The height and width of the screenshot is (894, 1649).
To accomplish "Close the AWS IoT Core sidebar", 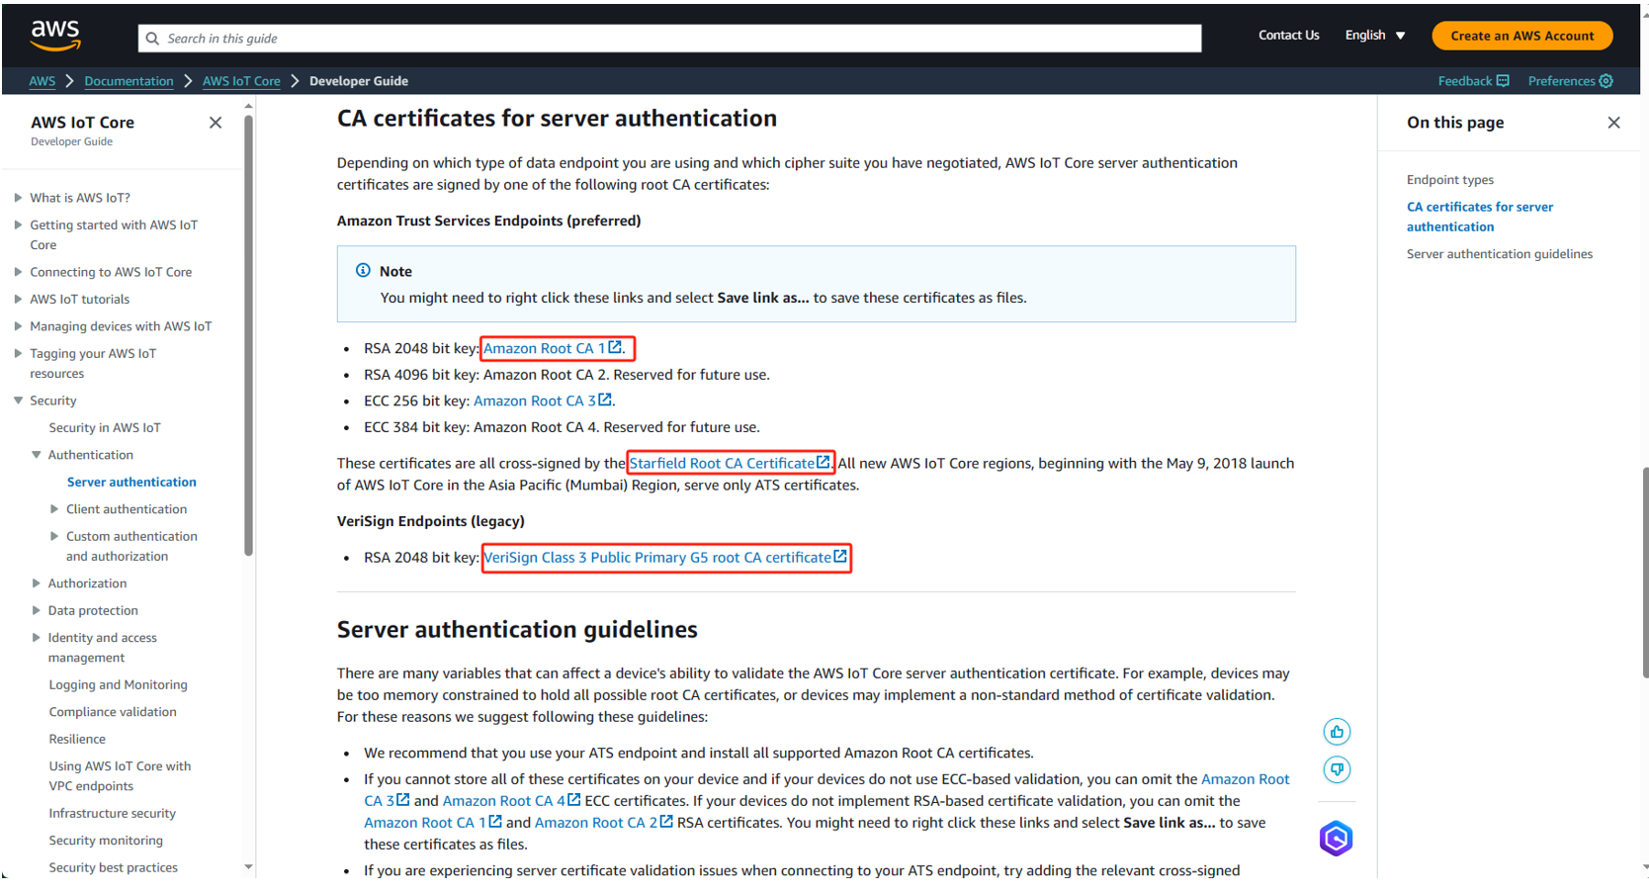I will 216,123.
